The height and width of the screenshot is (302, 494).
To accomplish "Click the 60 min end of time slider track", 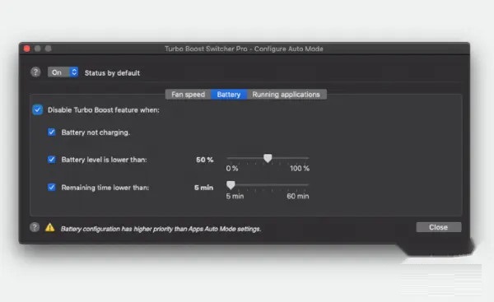I will click(x=307, y=185).
